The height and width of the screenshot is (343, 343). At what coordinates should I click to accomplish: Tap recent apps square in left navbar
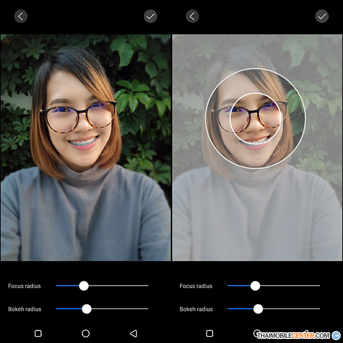tap(38, 333)
